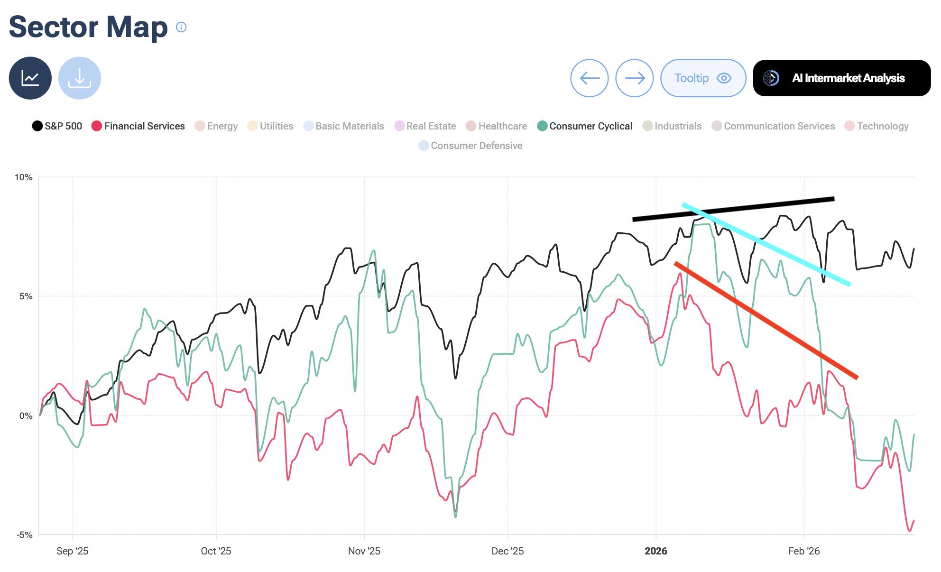Enable Communication Services series
941x572 pixels.
(x=774, y=126)
